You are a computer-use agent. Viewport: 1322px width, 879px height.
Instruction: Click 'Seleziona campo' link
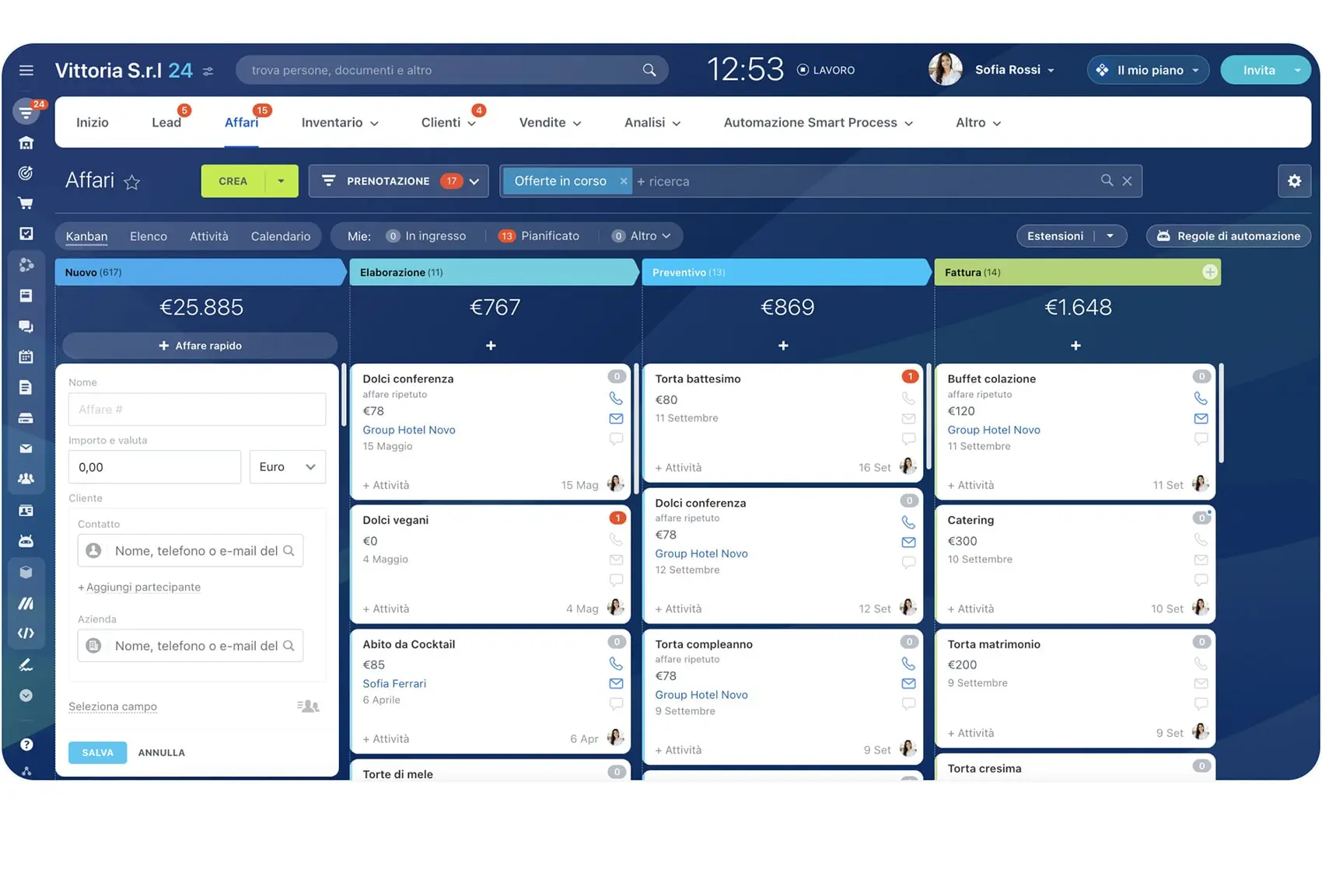[x=113, y=706]
